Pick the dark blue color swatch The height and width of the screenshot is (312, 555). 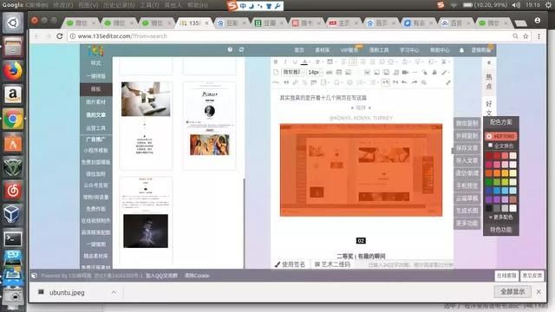tap(489, 191)
